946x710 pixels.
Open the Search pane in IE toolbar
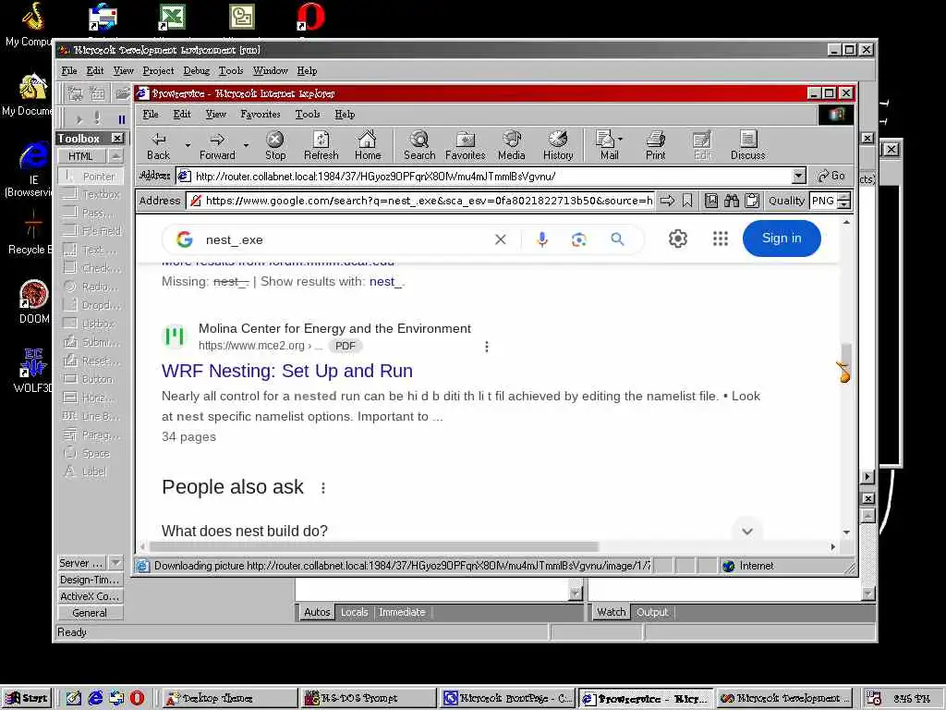[419, 146]
